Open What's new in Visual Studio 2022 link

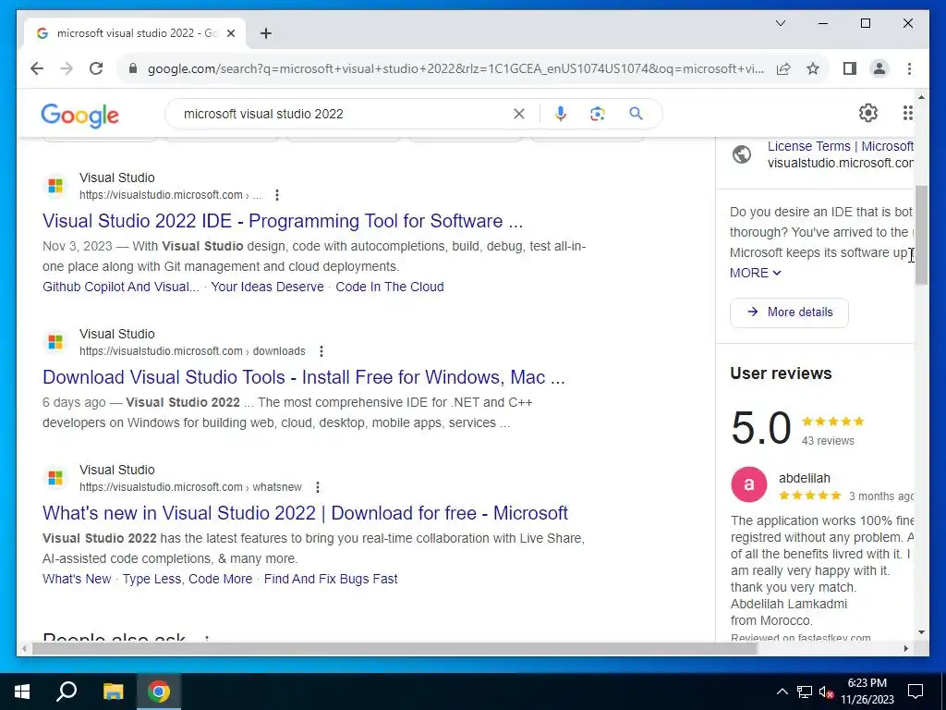pyautogui.click(x=305, y=513)
